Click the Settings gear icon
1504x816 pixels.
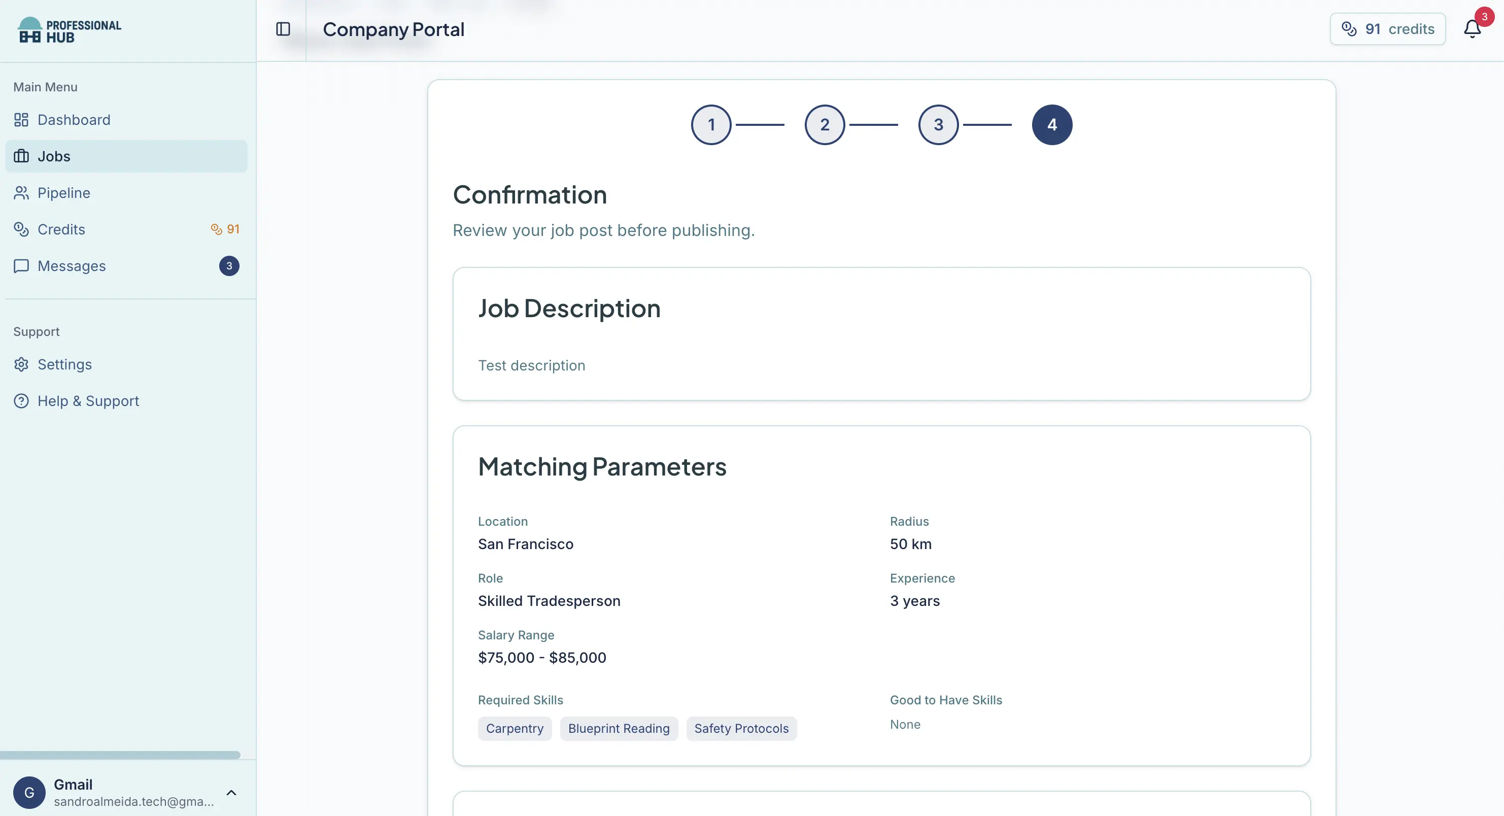pos(21,364)
